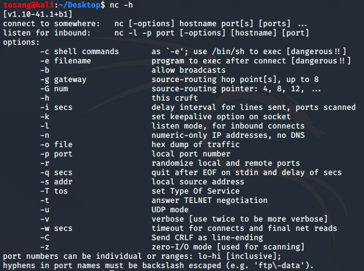Viewport: 364px width, 271px height.
Task: Click the version string v1.10-41.1+b1
Action: (38, 14)
